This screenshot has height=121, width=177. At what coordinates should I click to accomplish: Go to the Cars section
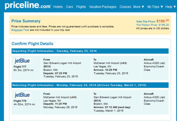pos(70,7)
